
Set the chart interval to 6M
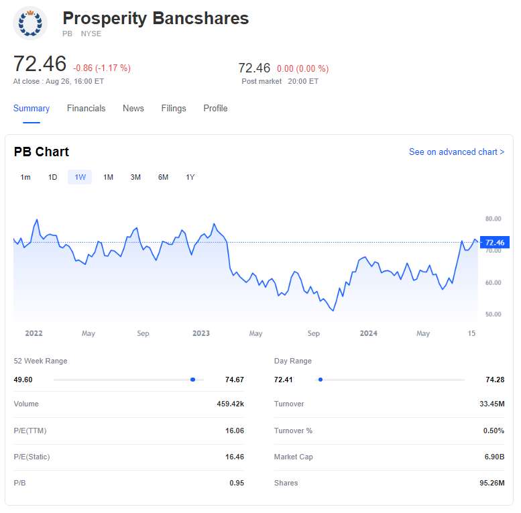(163, 177)
